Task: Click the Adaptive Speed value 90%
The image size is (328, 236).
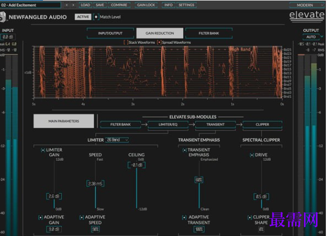Action: point(95,229)
